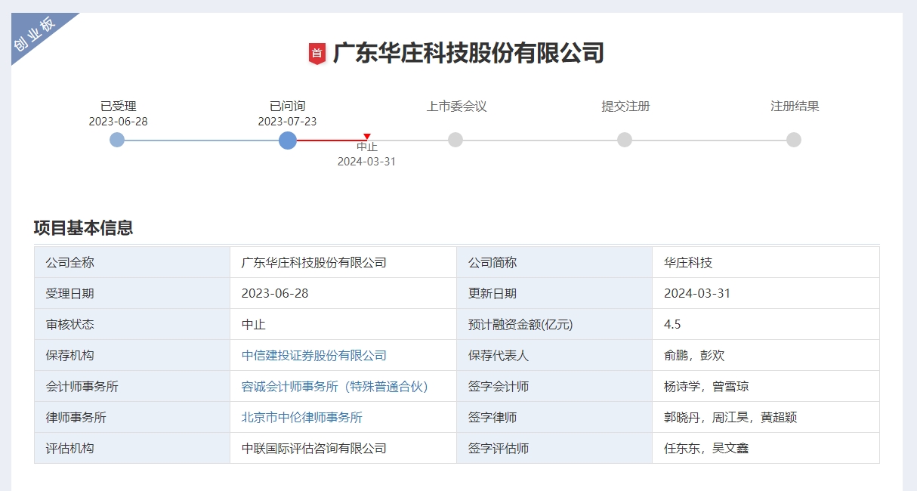This screenshot has height=491, width=917.
Task: Open 容诚会计师事务所（特殊普通合伙）link
Action: (x=335, y=386)
